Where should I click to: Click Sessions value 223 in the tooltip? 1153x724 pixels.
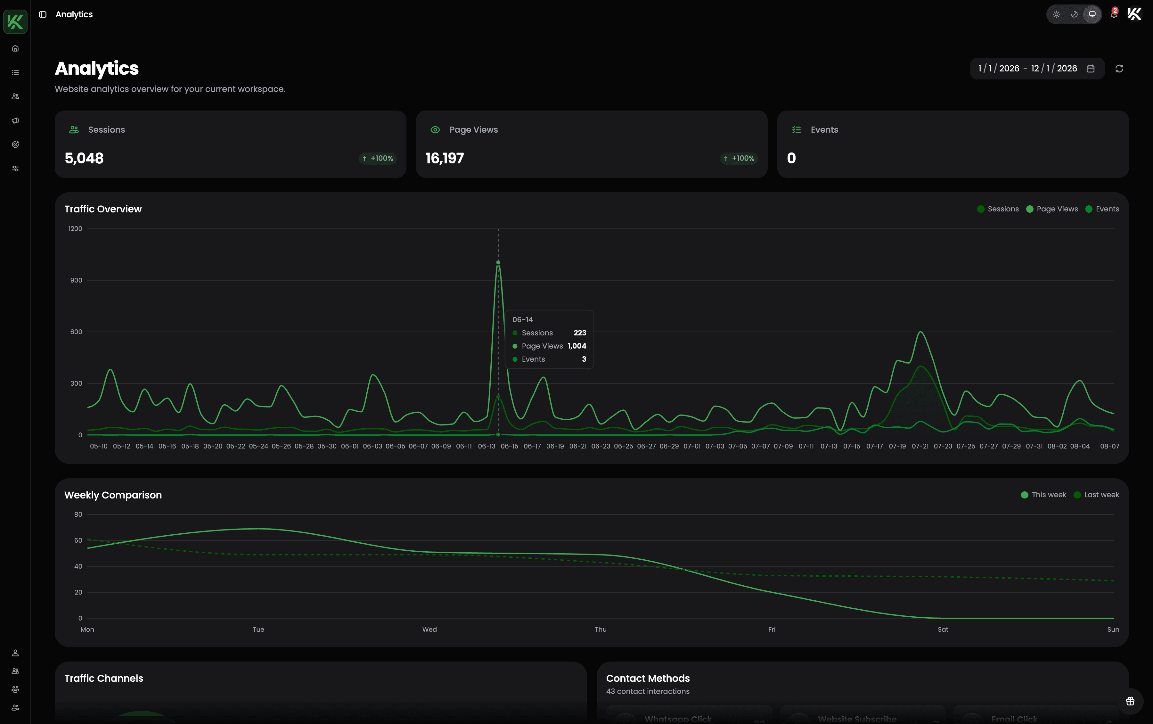tap(580, 333)
